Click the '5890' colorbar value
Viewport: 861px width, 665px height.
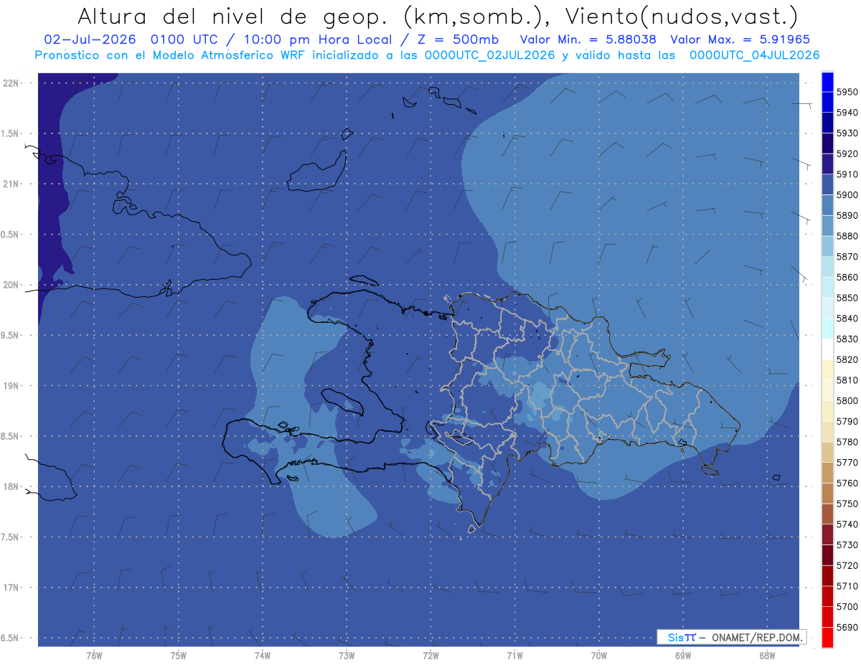(x=847, y=215)
